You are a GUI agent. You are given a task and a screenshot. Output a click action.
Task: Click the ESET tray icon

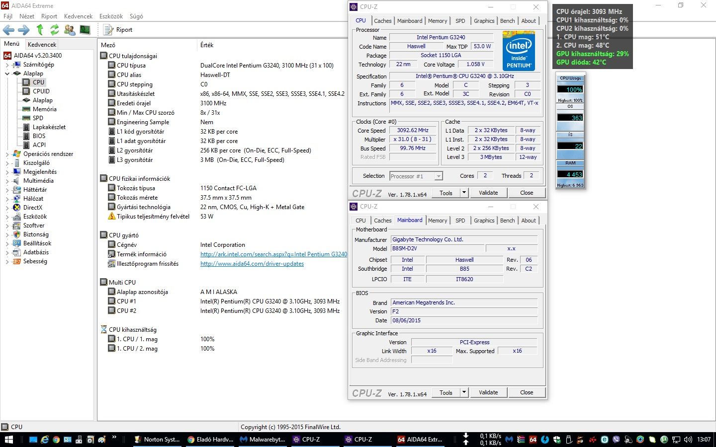(x=605, y=440)
